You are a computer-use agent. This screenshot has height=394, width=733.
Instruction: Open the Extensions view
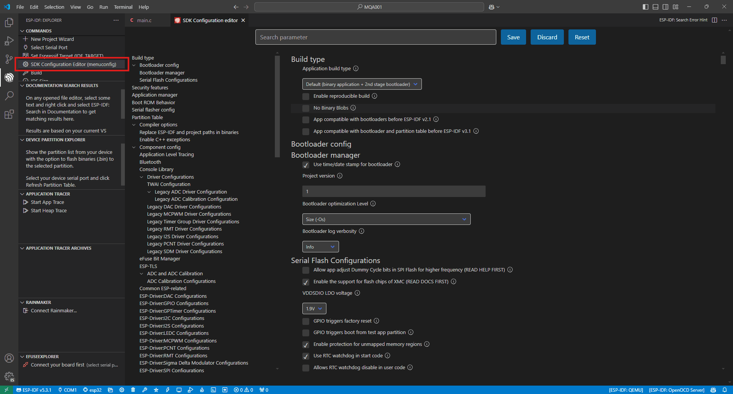(x=9, y=114)
